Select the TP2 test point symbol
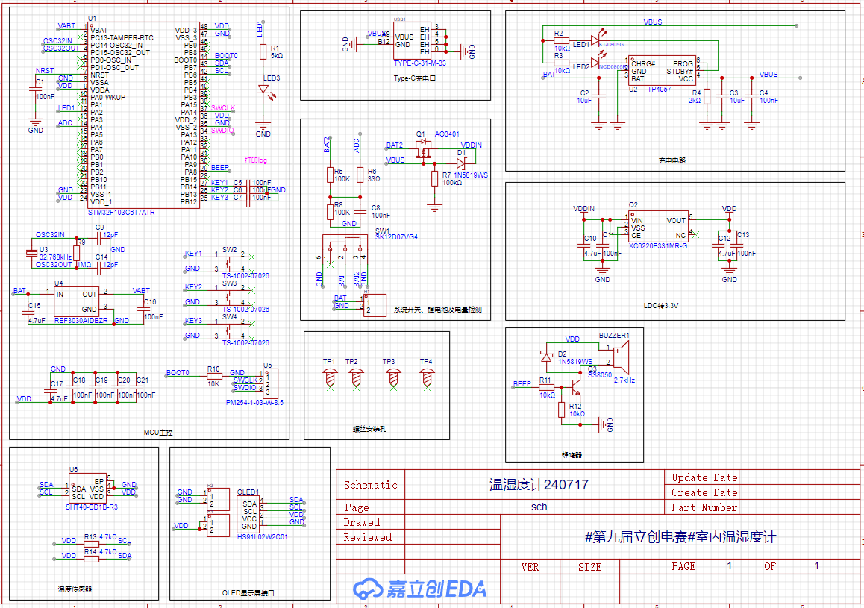Screen dimensions: 864x608 pos(356,378)
